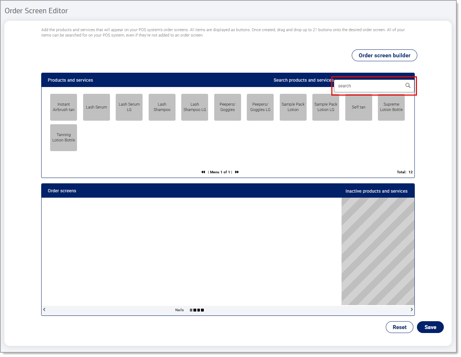Viewport: 461px width, 357px height.
Task: Click the Inactive products and services area
Action: tap(378, 251)
